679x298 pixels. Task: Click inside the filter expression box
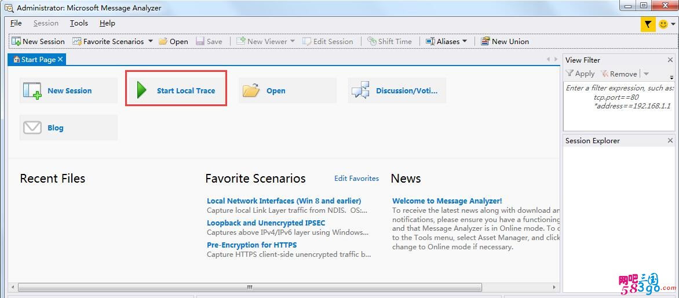619,106
